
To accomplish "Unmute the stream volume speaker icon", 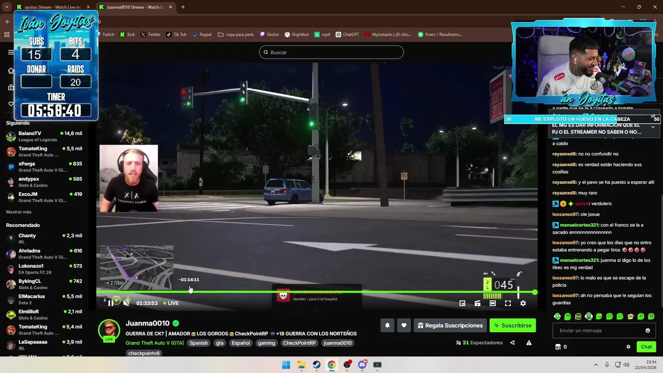I will (126, 303).
